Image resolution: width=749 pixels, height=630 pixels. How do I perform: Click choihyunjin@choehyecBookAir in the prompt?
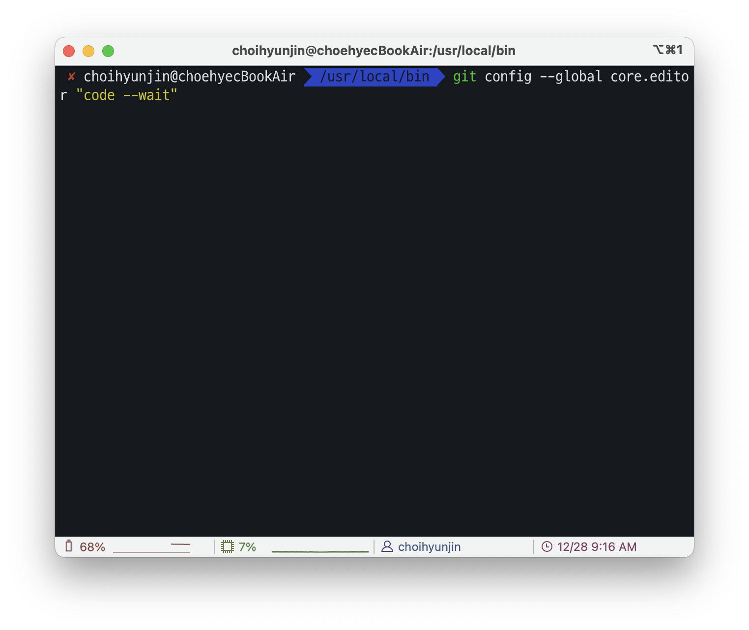(x=190, y=77)
